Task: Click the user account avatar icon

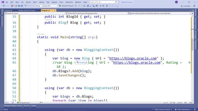Action: click(x=176, y=2)
